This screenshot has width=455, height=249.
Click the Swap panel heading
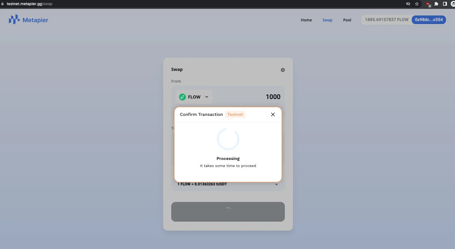click(177, 69)
